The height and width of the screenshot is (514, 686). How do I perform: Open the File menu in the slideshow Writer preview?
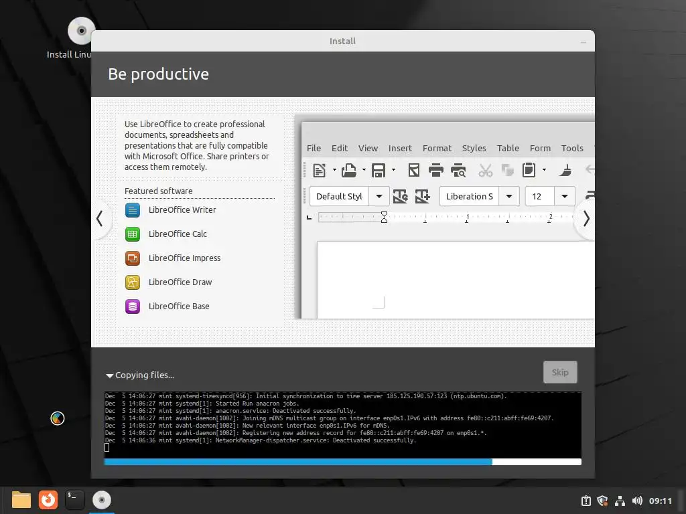(x=314, y=148)
